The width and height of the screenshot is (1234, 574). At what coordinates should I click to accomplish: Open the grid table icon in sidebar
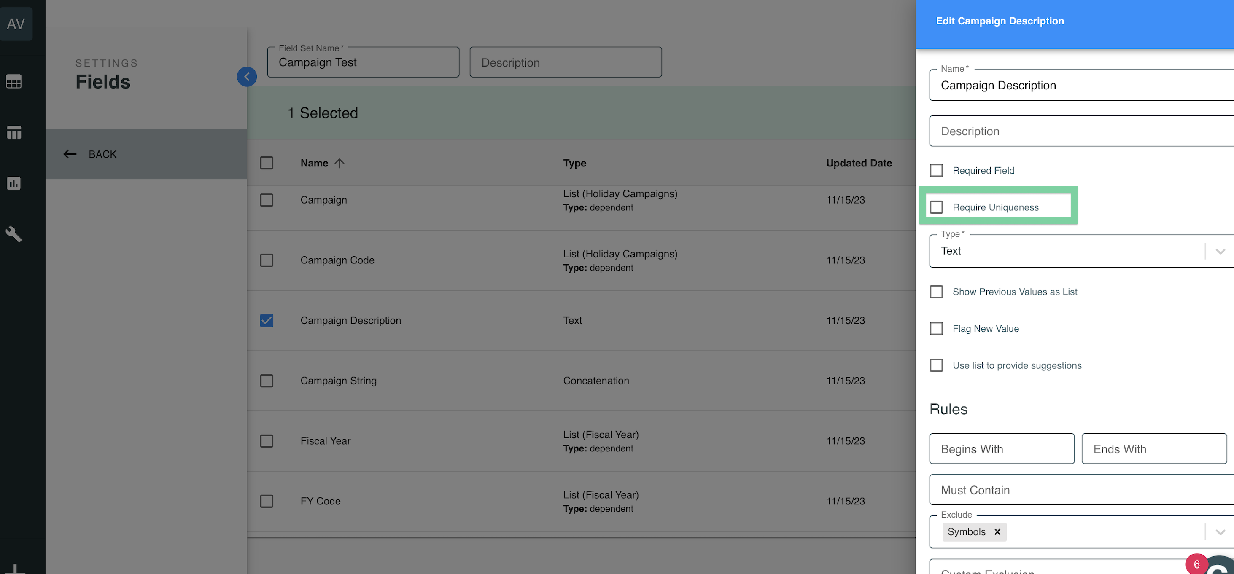[14, 81]
